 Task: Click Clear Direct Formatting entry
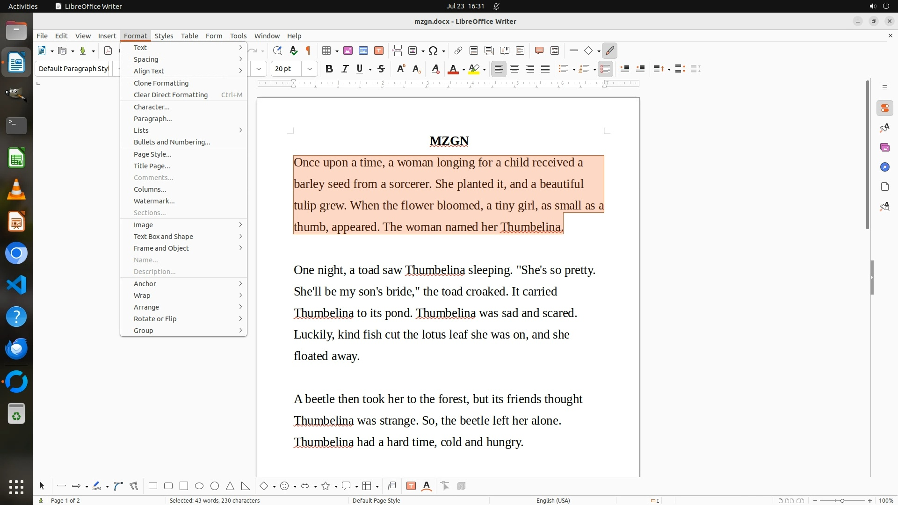pyautogui.click(x=171, y=95)
